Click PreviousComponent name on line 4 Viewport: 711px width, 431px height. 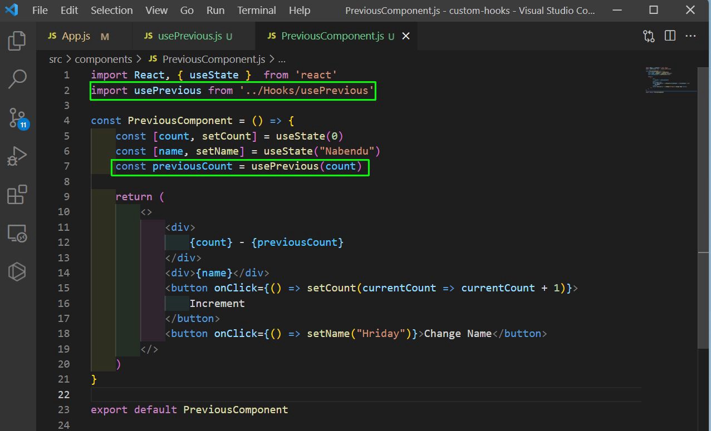(180, 121)
